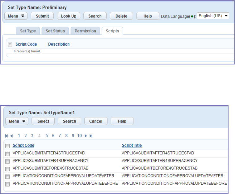The image size is (235, 194).
Task: Open Menu dropdown in SetTypeName1 panel
Action: coord(17,121)
